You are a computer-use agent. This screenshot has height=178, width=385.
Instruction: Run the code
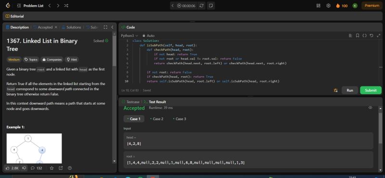coord(350,90)
